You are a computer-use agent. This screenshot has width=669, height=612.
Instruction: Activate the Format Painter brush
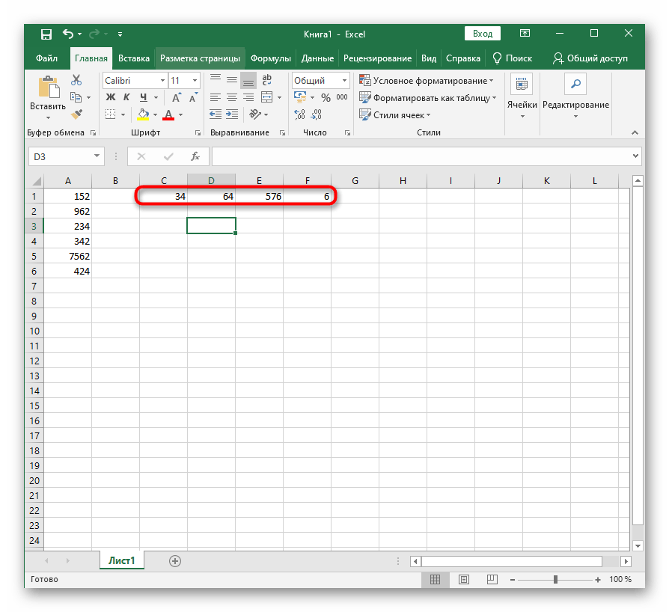76,114
